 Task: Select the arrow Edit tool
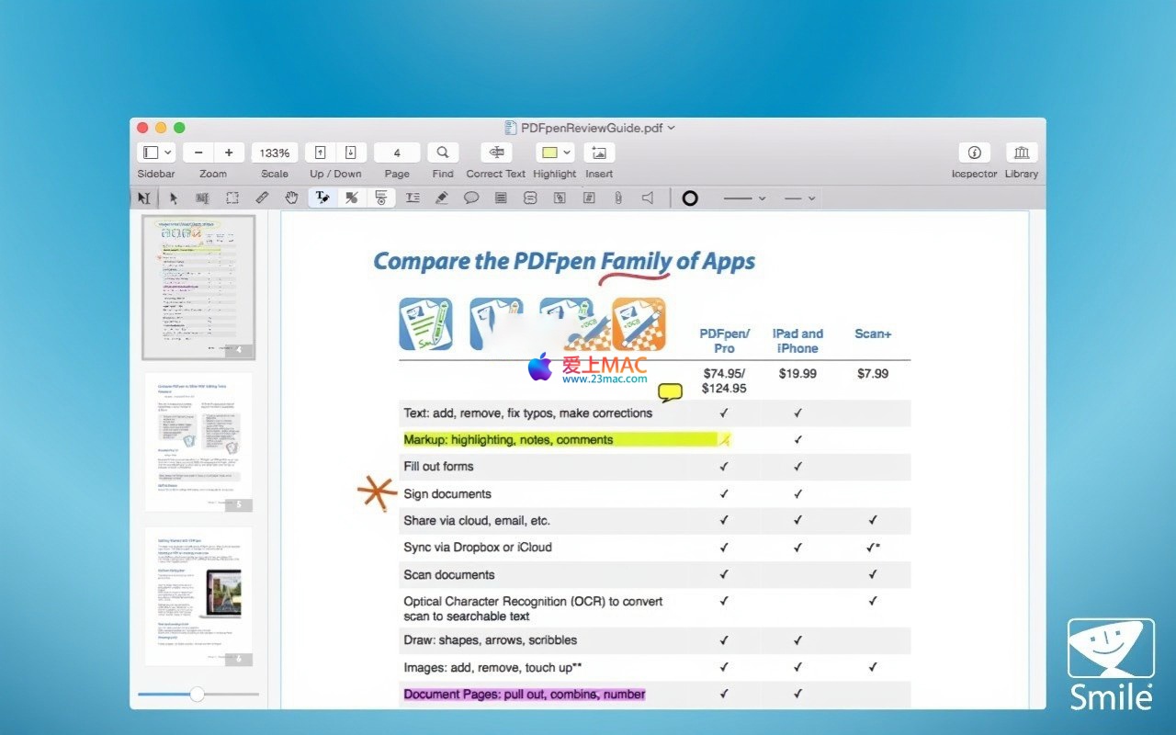click(174, 198)
